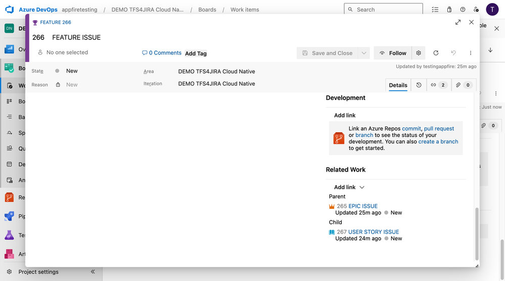
Task: Refresh the work item
Action: (436, 53)
